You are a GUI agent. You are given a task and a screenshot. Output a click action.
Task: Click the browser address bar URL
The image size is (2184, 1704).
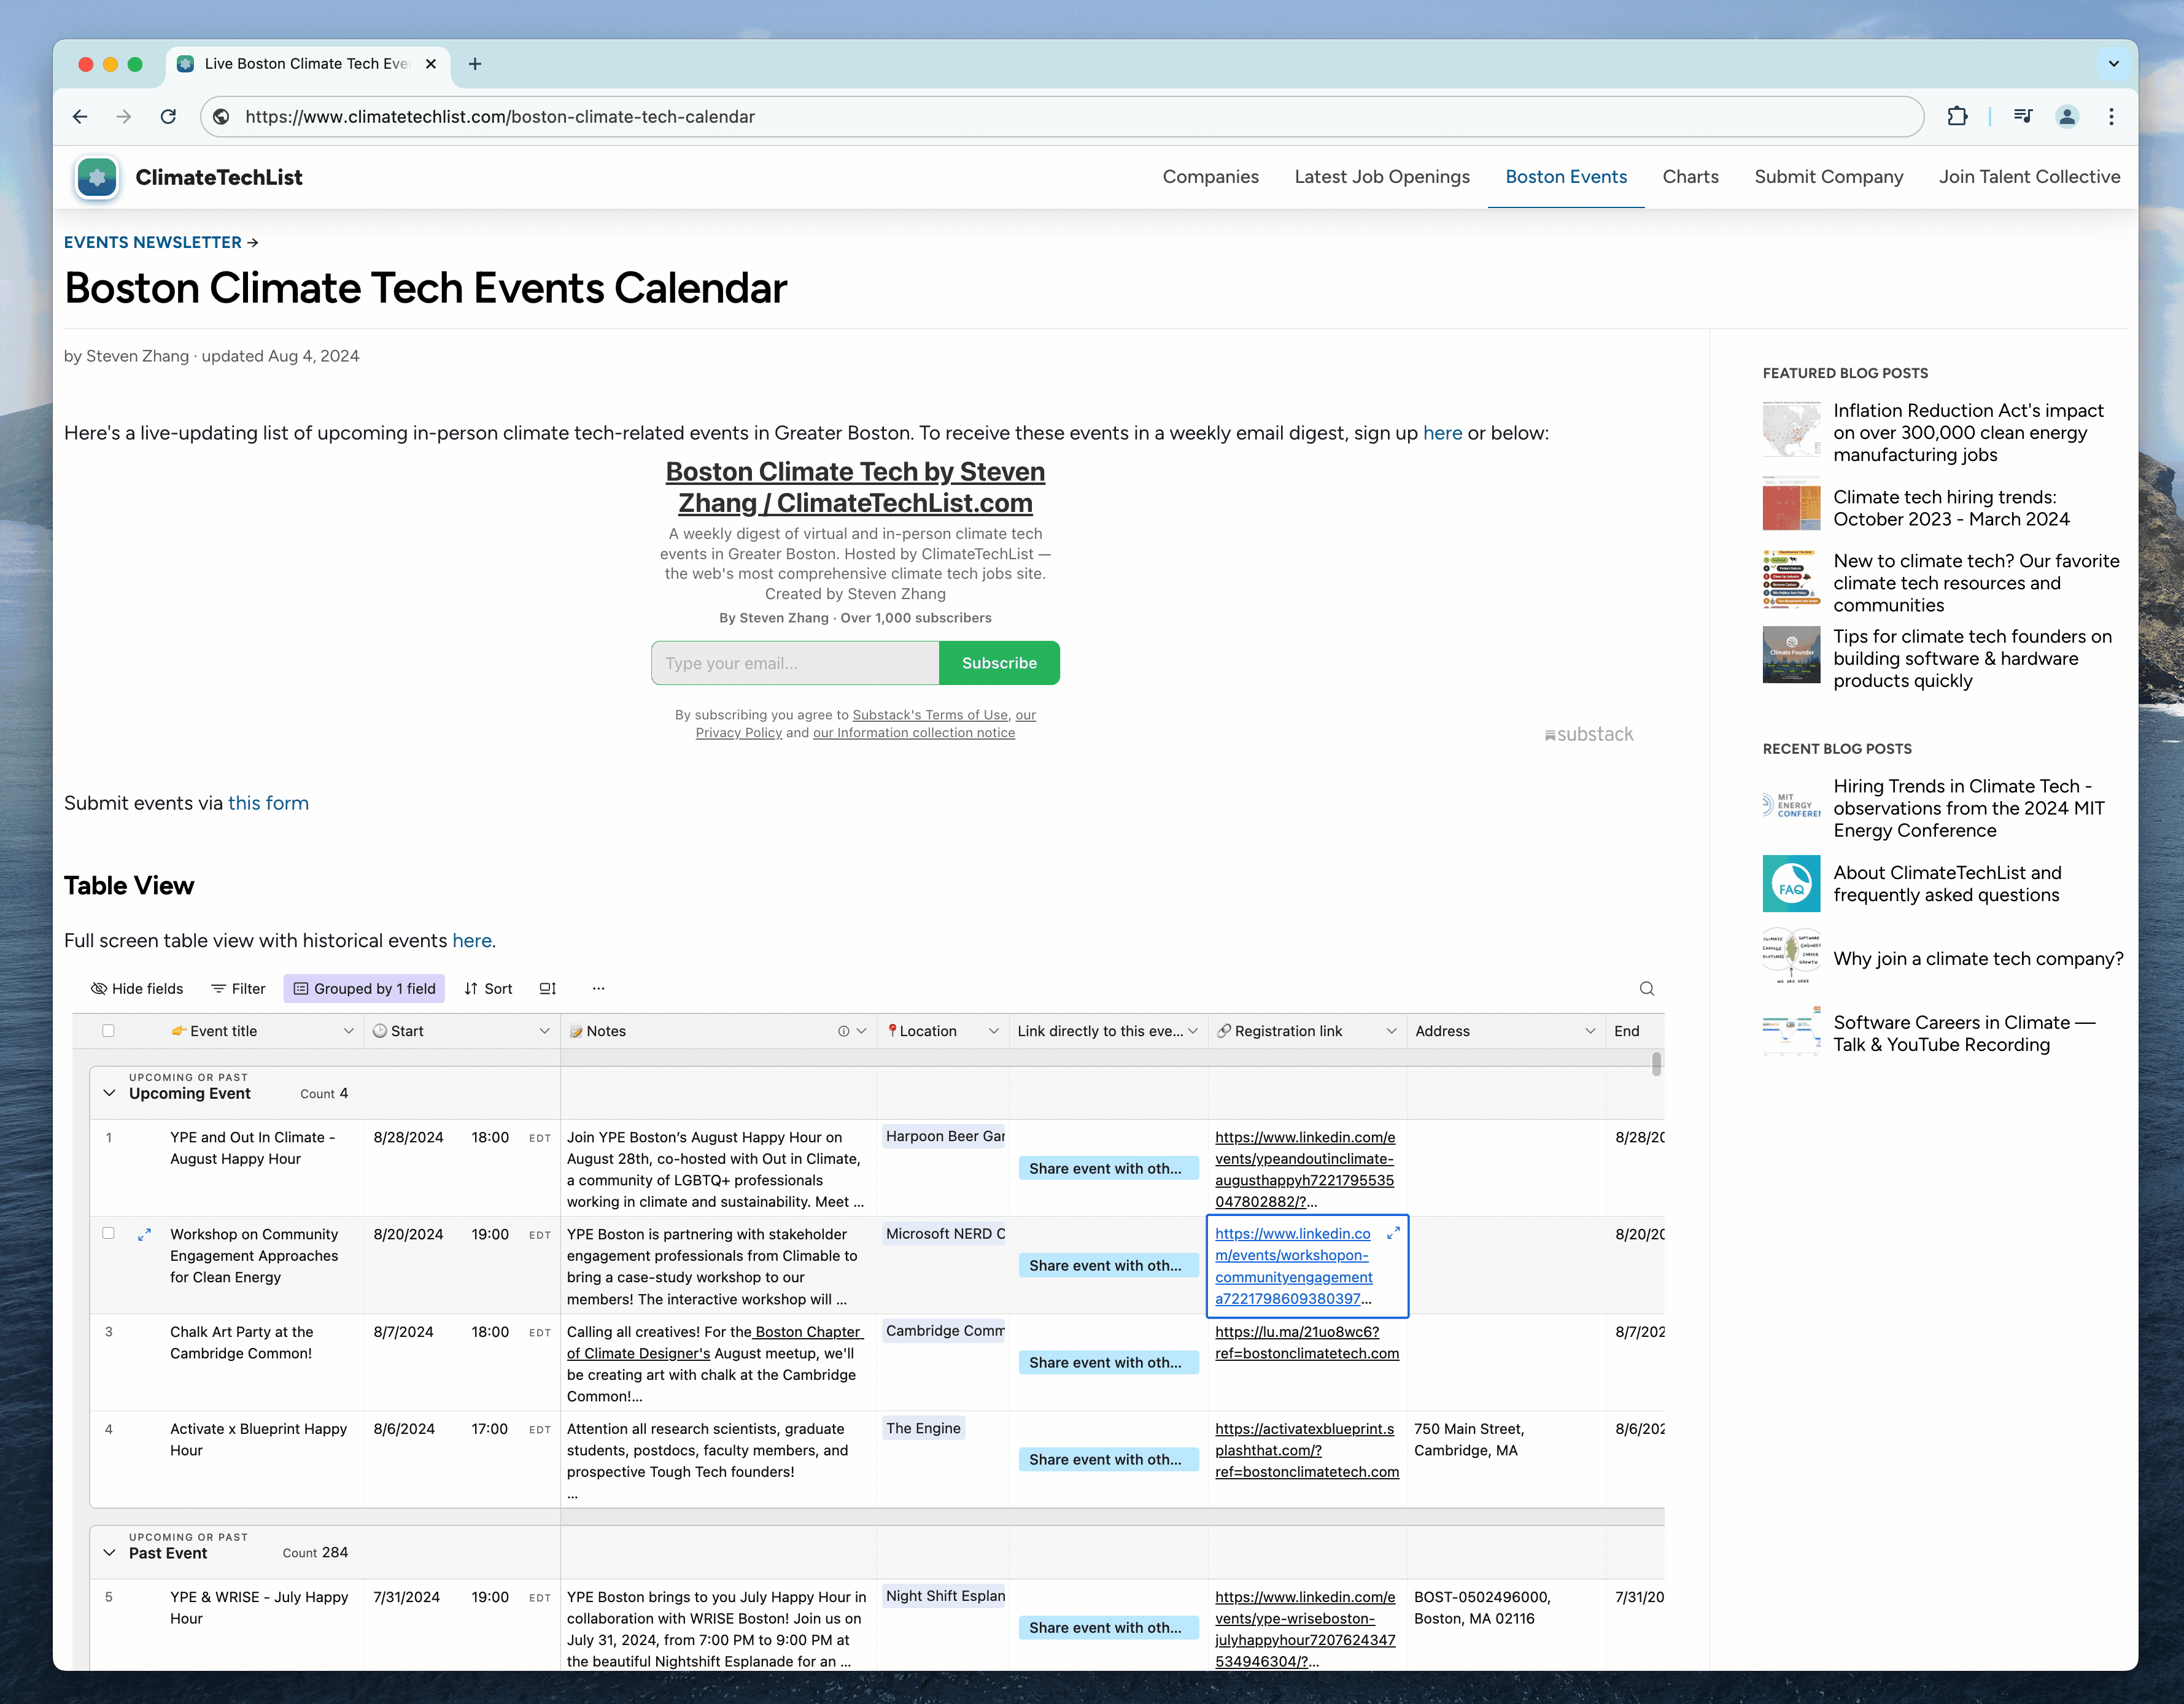click(x=500, y=117)
